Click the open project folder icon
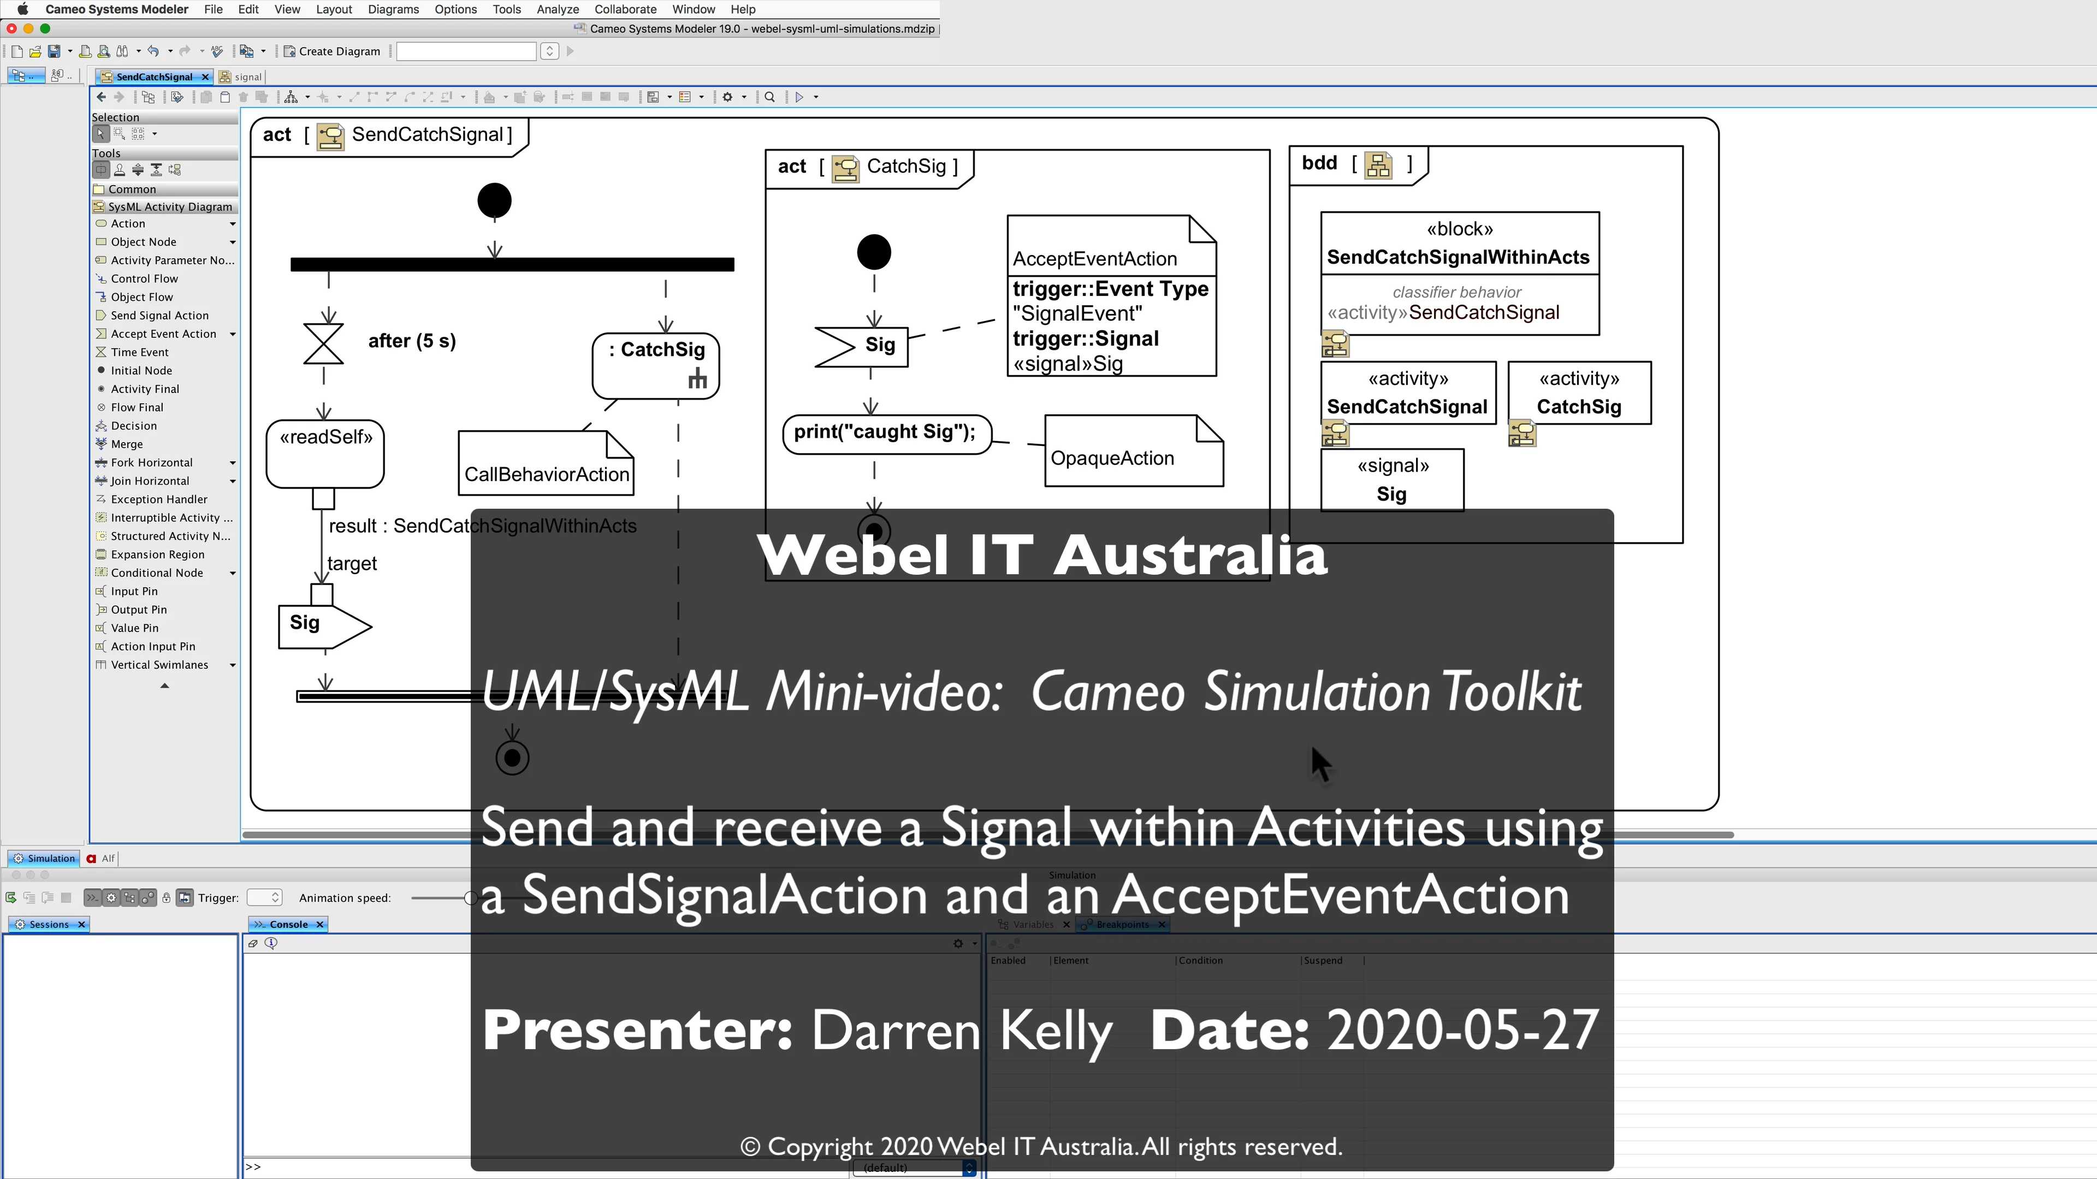Image resolution: width=2097 pixels, height=1179 pixels. tap(35, 51)
